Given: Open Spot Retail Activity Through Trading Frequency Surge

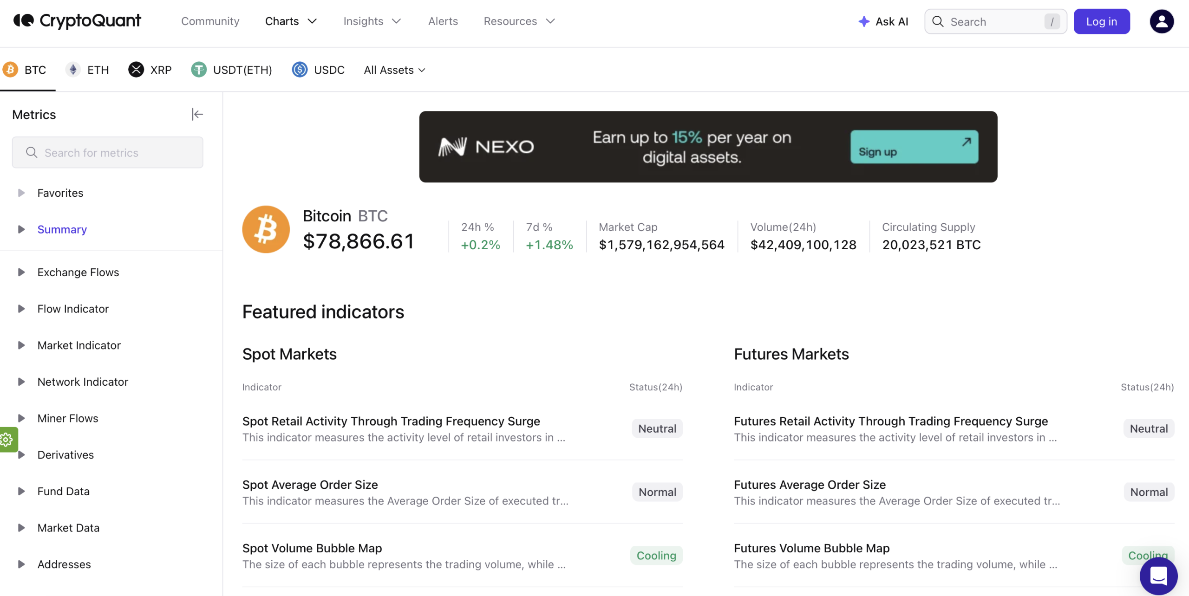Looking at the screenshot, I should point(391,421).
